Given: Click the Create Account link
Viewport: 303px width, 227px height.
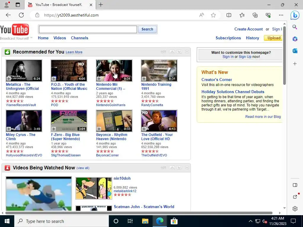Looking at the screenshot, I should [249, 29].
